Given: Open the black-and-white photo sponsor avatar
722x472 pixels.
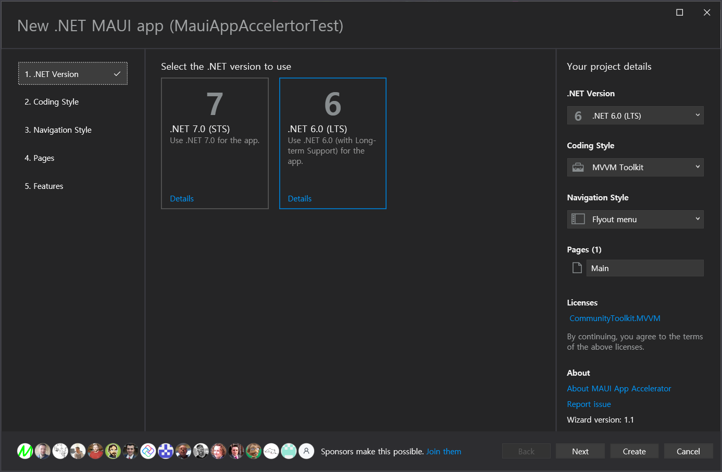Looking at the screenshot, I should point(201,451).
